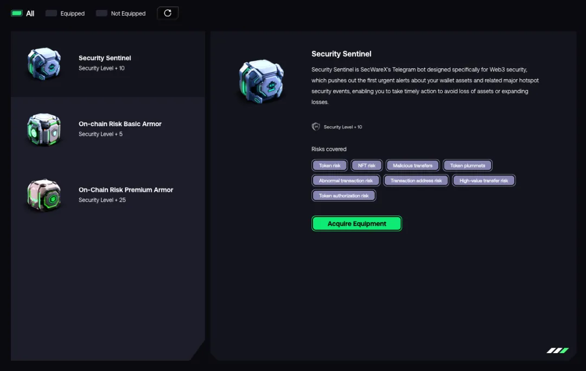This screenshot has width=586, height=371.
Task: Click the Token risk tag
Action: click(x=329, y=166)
